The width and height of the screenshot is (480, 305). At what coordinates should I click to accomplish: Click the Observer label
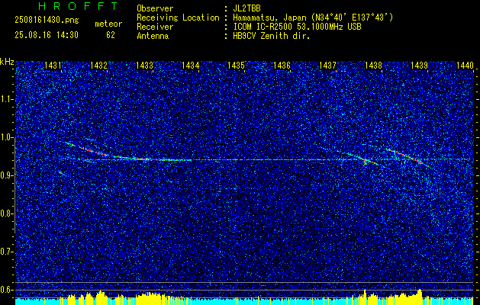tap(155, 8)
